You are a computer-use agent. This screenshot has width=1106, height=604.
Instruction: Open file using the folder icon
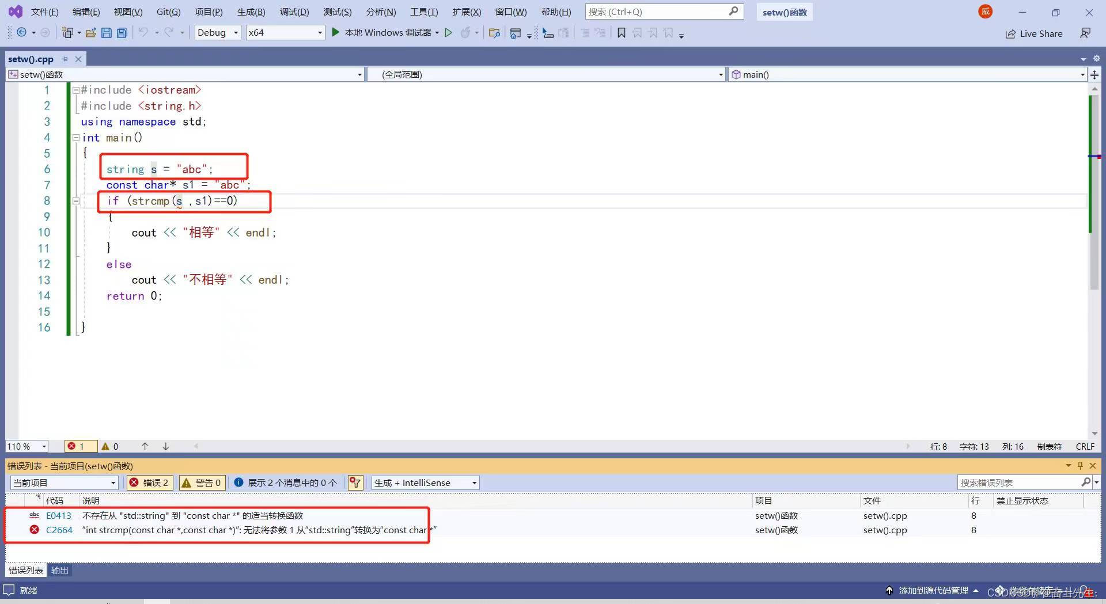[90, 33]
